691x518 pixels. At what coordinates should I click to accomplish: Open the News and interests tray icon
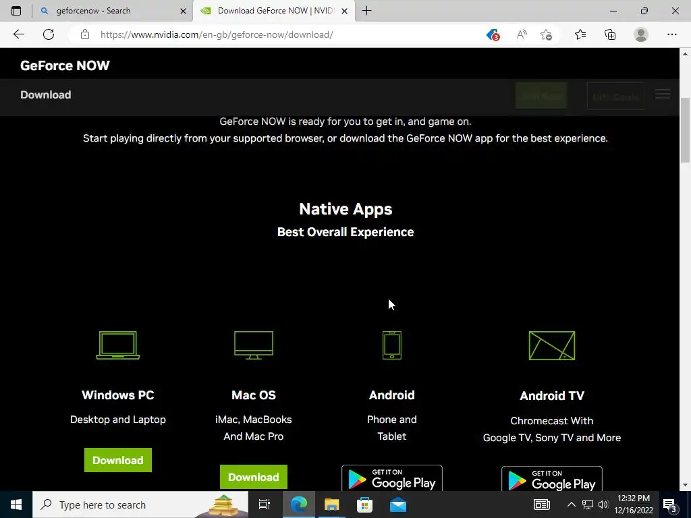(542, 505)
